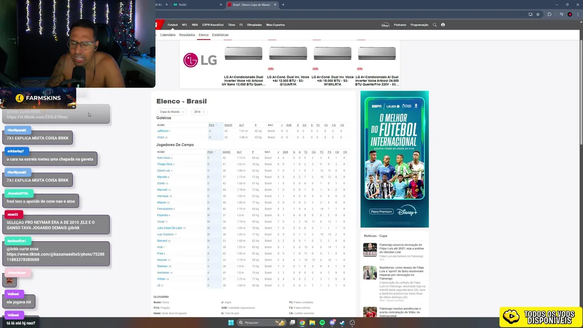Sort field players by ALT column
583x328 pixels.
239,152
